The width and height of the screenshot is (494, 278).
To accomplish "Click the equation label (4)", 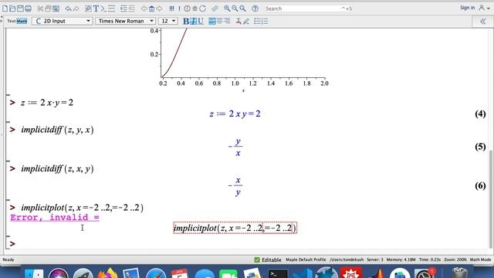I will tap(480, 114).
